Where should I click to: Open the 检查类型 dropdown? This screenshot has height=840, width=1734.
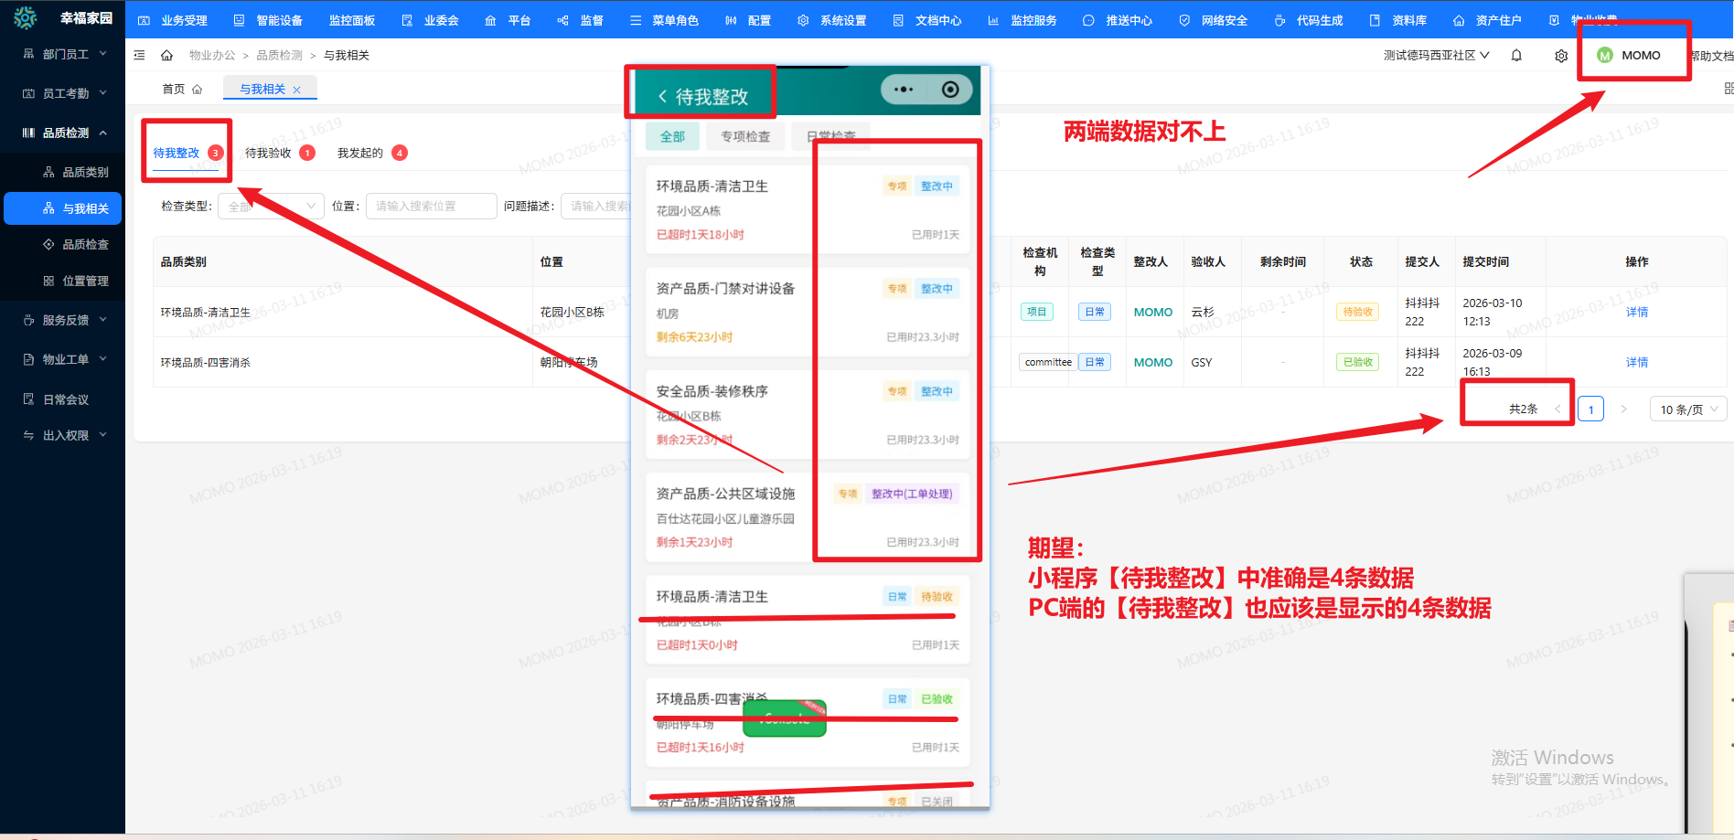tap(271, 207)
